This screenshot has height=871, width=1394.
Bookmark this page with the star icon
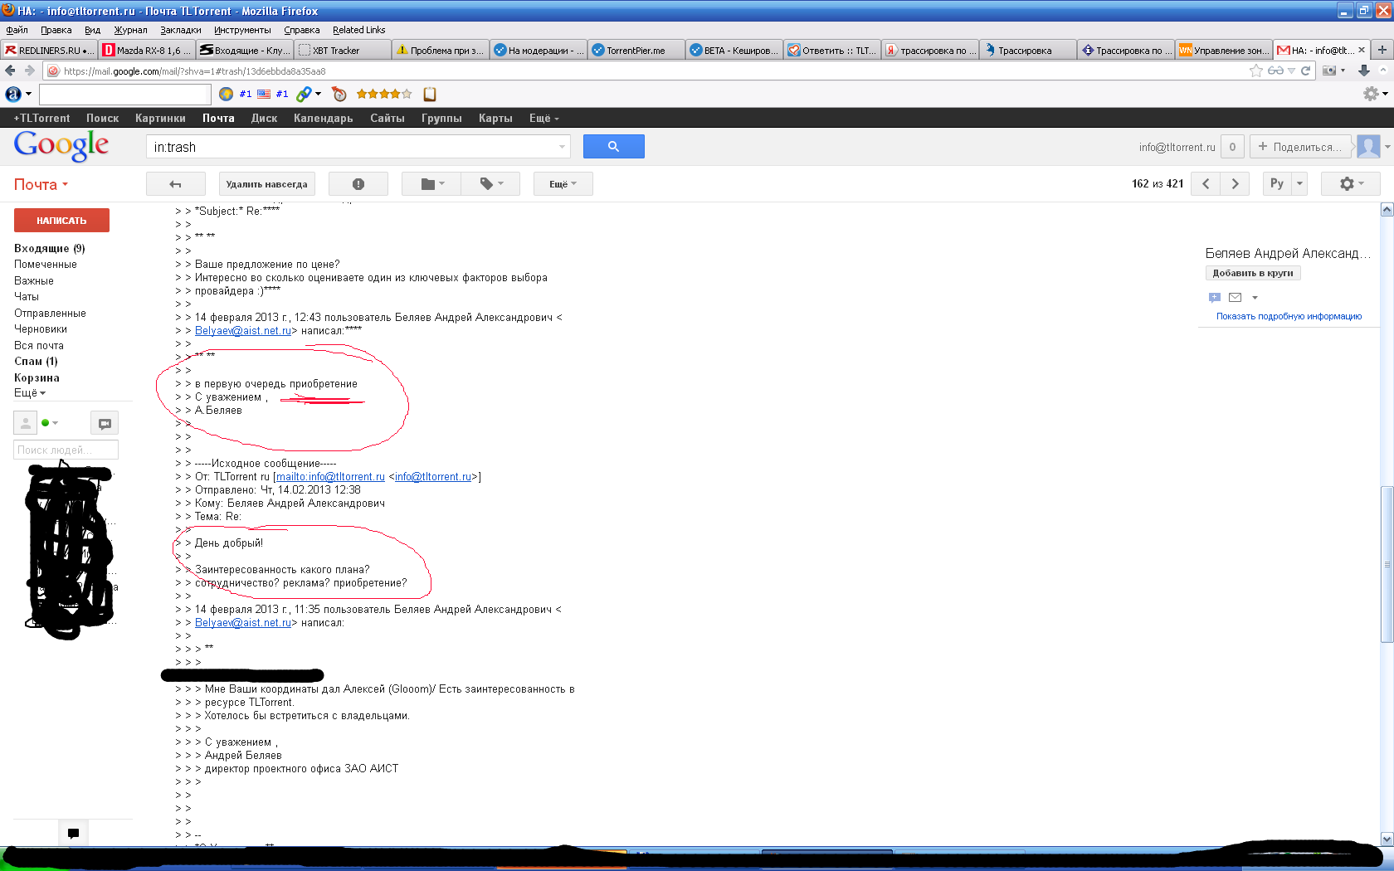1256,71
